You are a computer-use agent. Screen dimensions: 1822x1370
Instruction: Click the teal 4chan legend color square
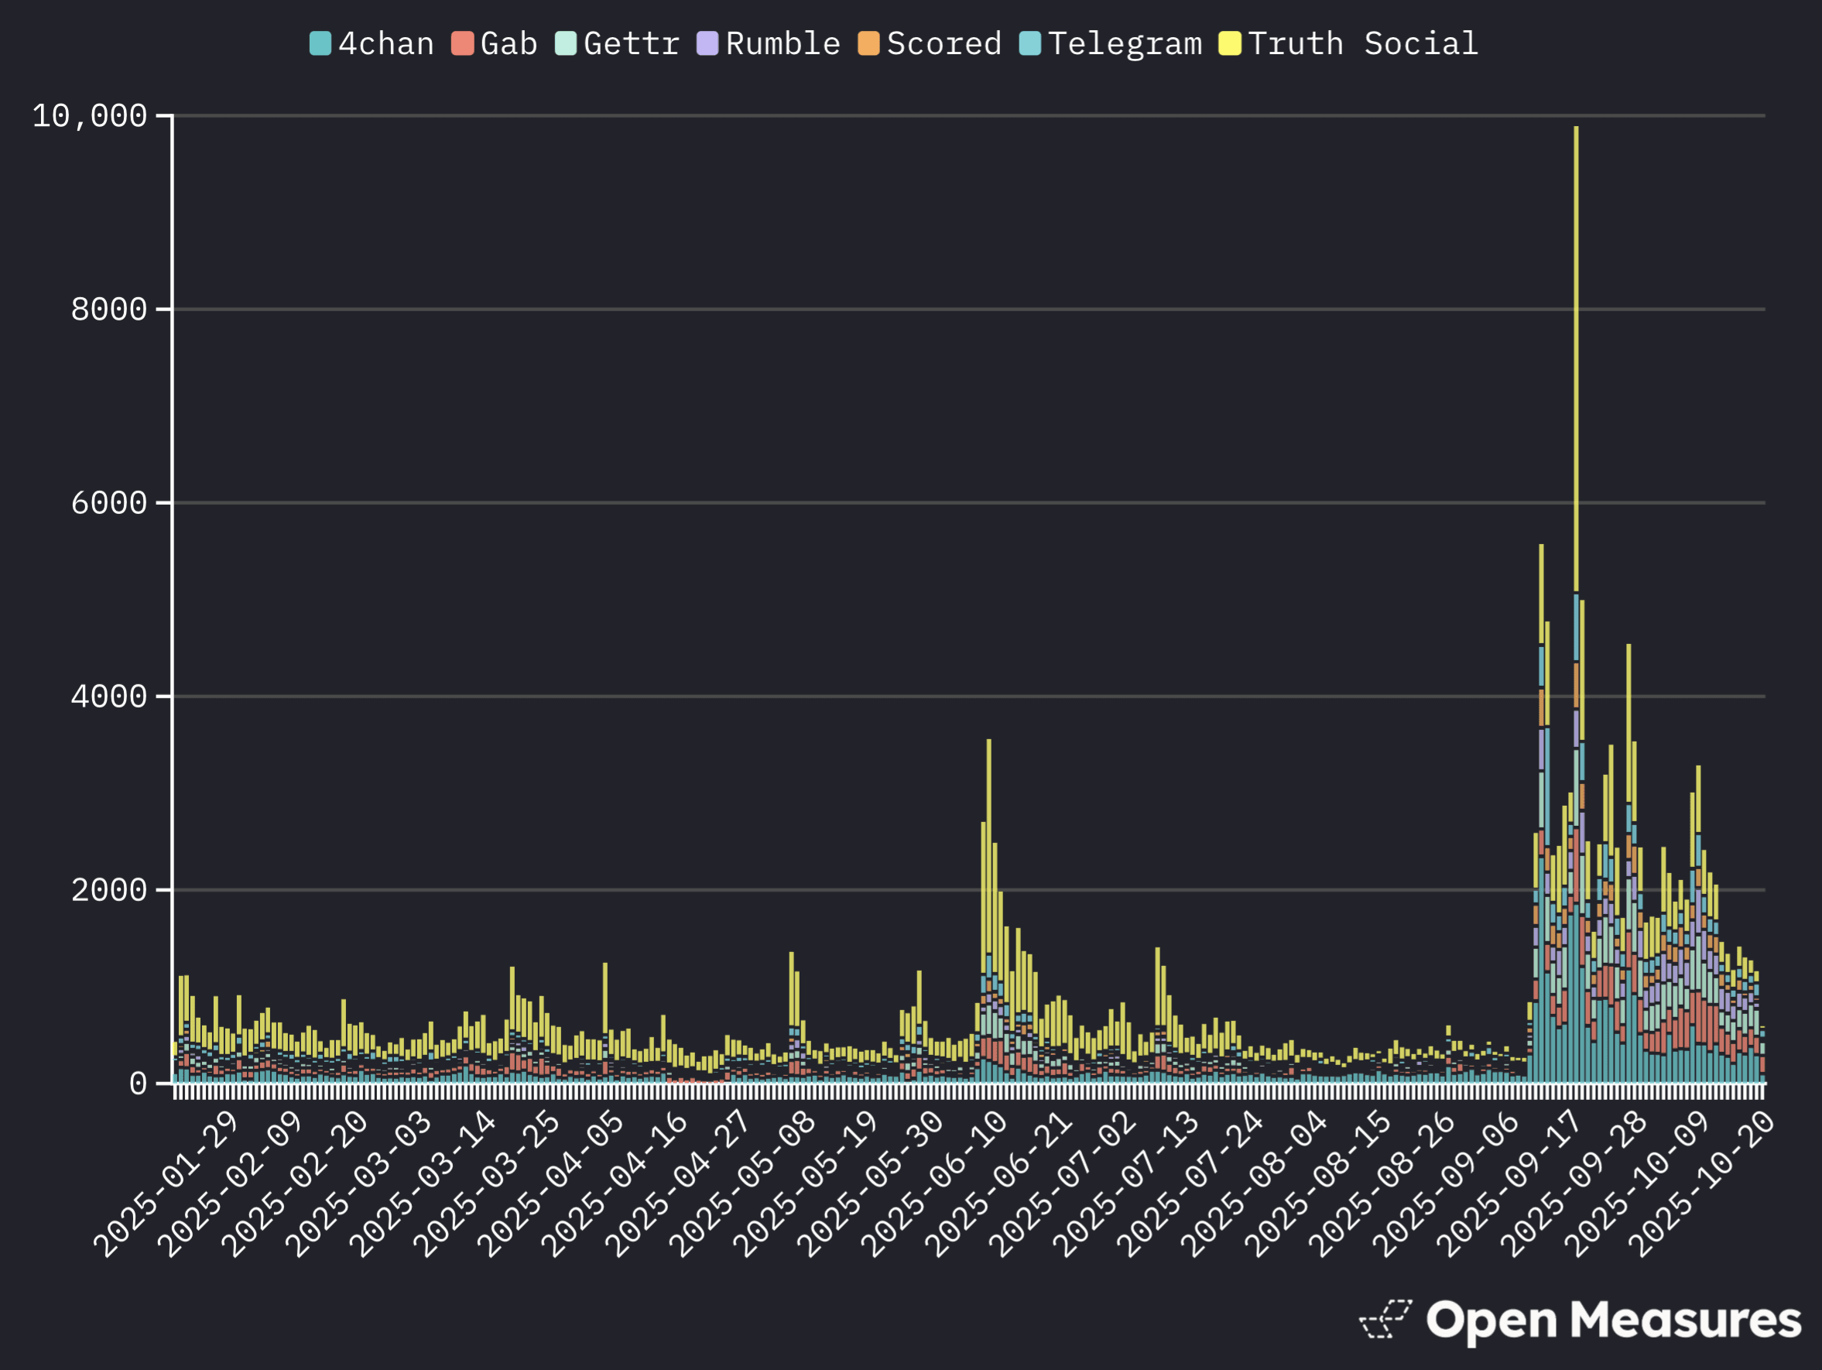coord(321,41)
